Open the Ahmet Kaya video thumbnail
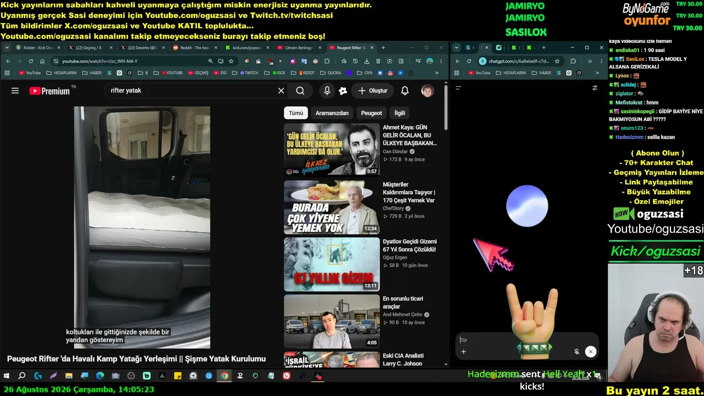The width and height of the screenshot is (704, 396). (332, 149)
